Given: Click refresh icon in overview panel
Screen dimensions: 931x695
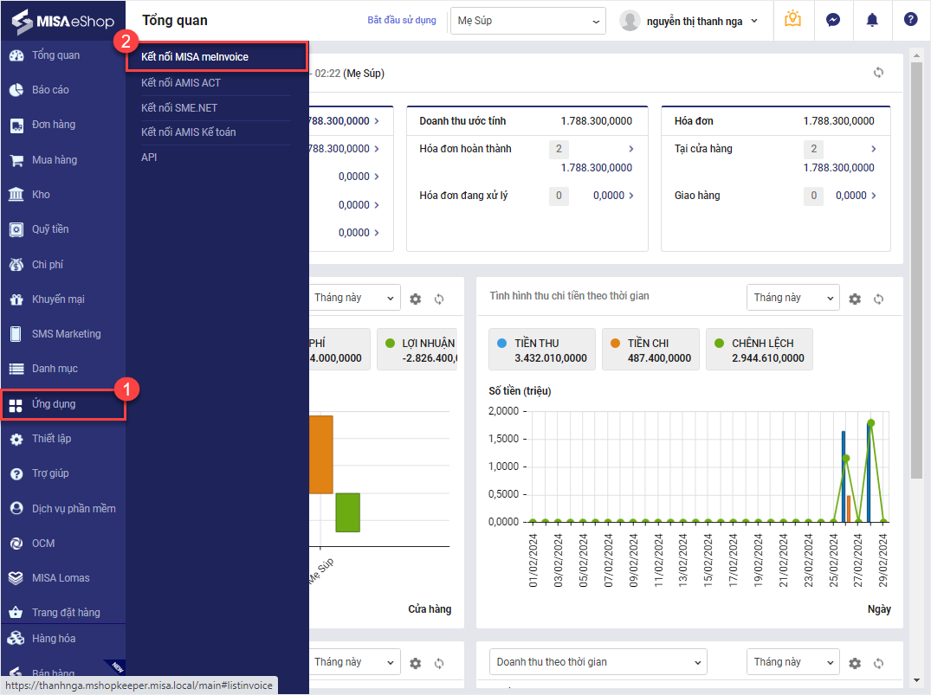Looking at the screenshot, I should 879,73.
